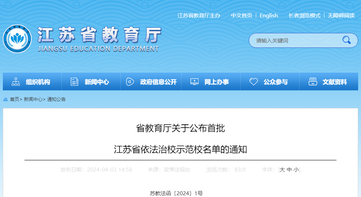The image size is (361, 197).
Task: Click the magnifier search icon
Action: (346, 40)
